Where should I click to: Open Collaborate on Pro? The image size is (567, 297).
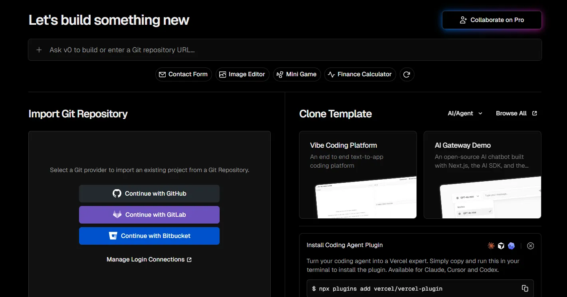click(492, 20)
